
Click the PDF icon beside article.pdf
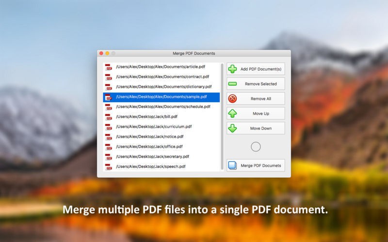click(108, 67)
